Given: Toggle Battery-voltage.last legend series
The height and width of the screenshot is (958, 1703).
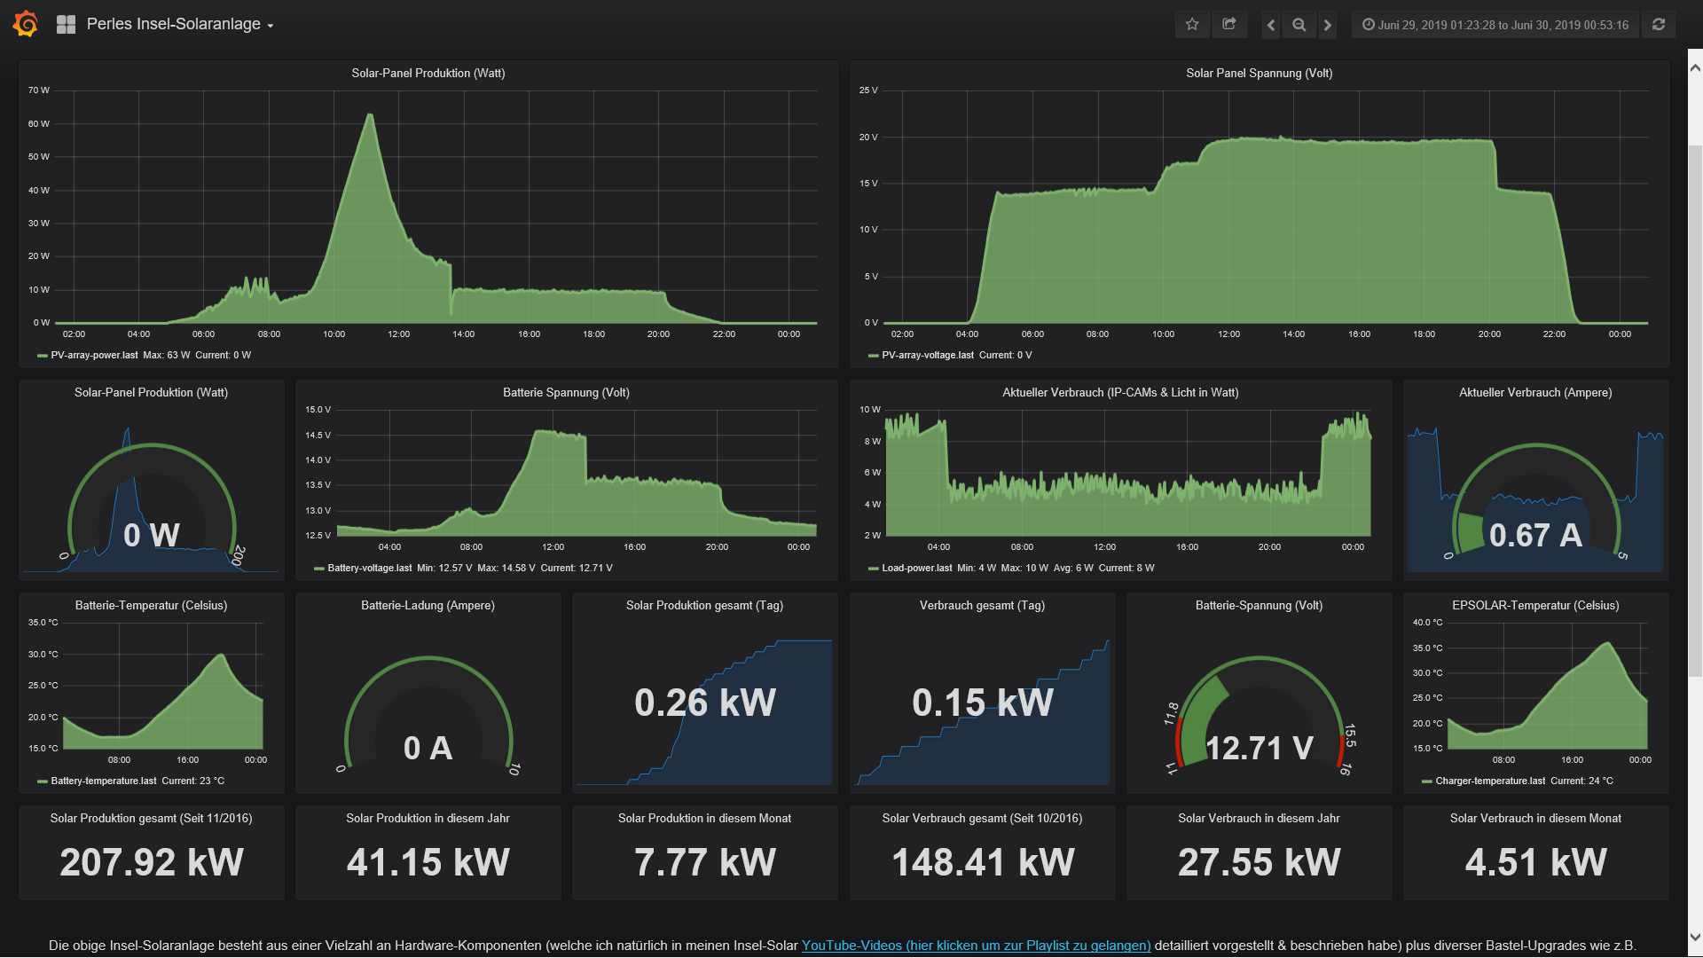Looking at the screenshot, I should point(369,568).
